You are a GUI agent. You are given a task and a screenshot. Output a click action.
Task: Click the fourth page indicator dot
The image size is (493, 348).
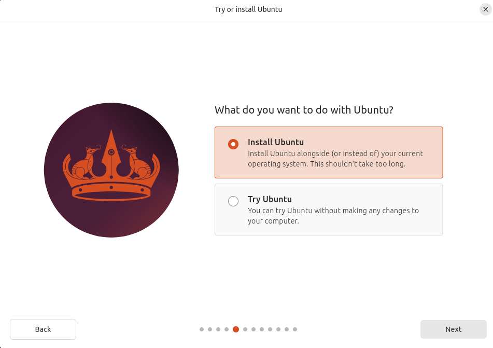pyautogui.click(x=227, y=329)
